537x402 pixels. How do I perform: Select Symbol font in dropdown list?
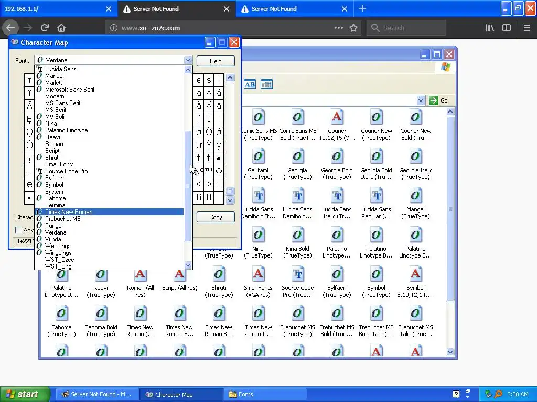109,185
